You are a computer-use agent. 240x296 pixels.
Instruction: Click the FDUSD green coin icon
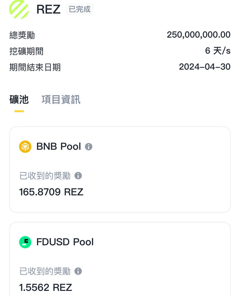click(25, 242)
